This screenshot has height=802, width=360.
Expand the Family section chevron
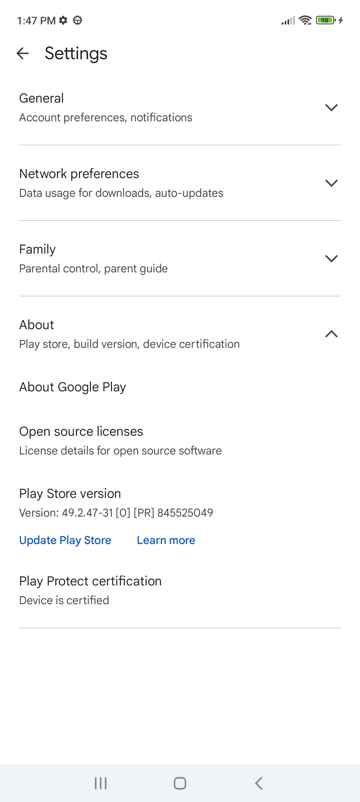tap(331, 259)
